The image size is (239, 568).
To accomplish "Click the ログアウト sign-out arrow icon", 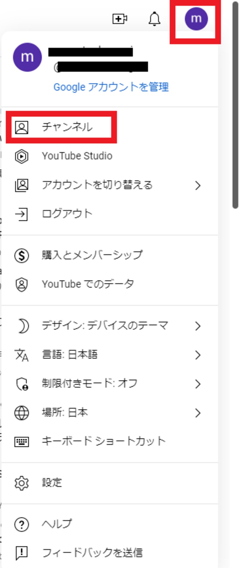I will tap(22, 214).
